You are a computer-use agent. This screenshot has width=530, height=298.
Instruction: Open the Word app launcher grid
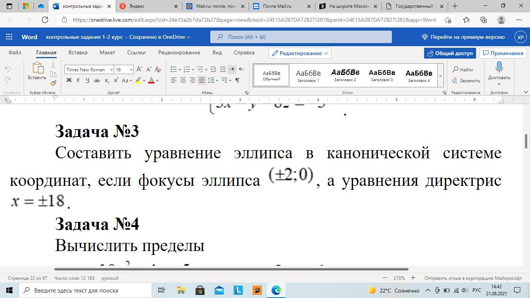(9, 37)
